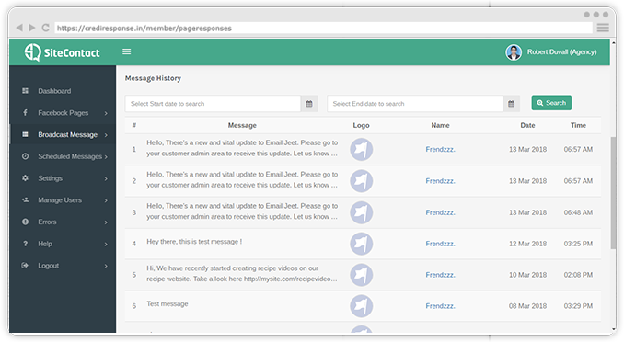Image resolution: width=624 pixels, height=342 pixels.
Task: Click the Select End date input field
Action: [415, 104]
